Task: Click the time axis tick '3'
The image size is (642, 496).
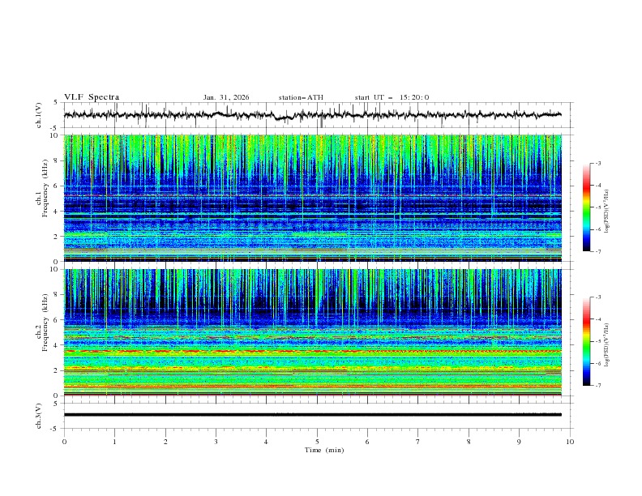Action: (216, 442)
